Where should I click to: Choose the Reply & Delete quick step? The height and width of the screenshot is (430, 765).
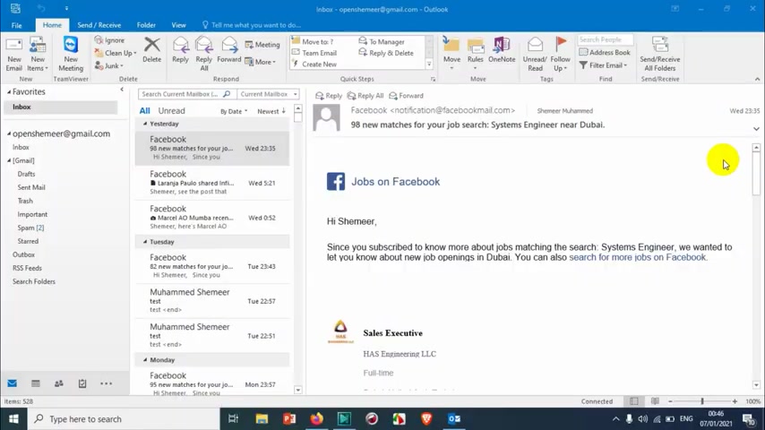(x=386, y=53)
